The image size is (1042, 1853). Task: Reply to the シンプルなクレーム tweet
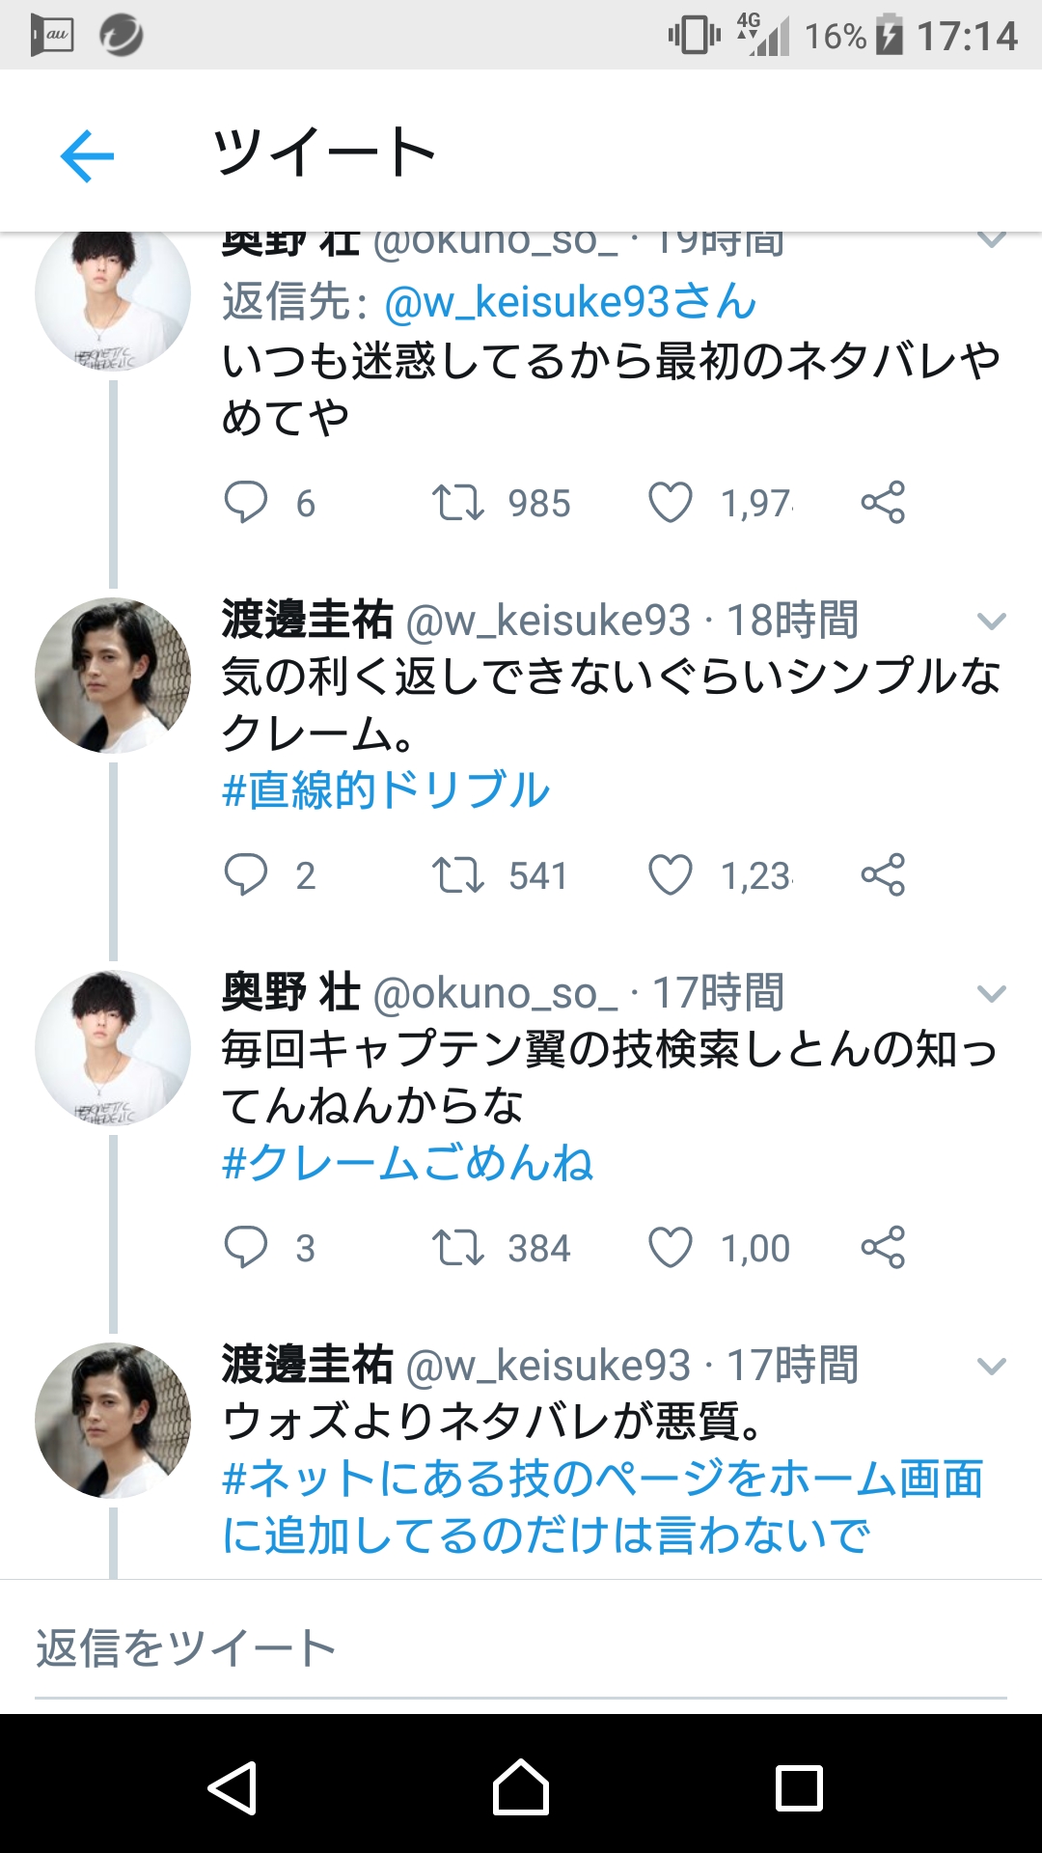click(x=246, y=875)
